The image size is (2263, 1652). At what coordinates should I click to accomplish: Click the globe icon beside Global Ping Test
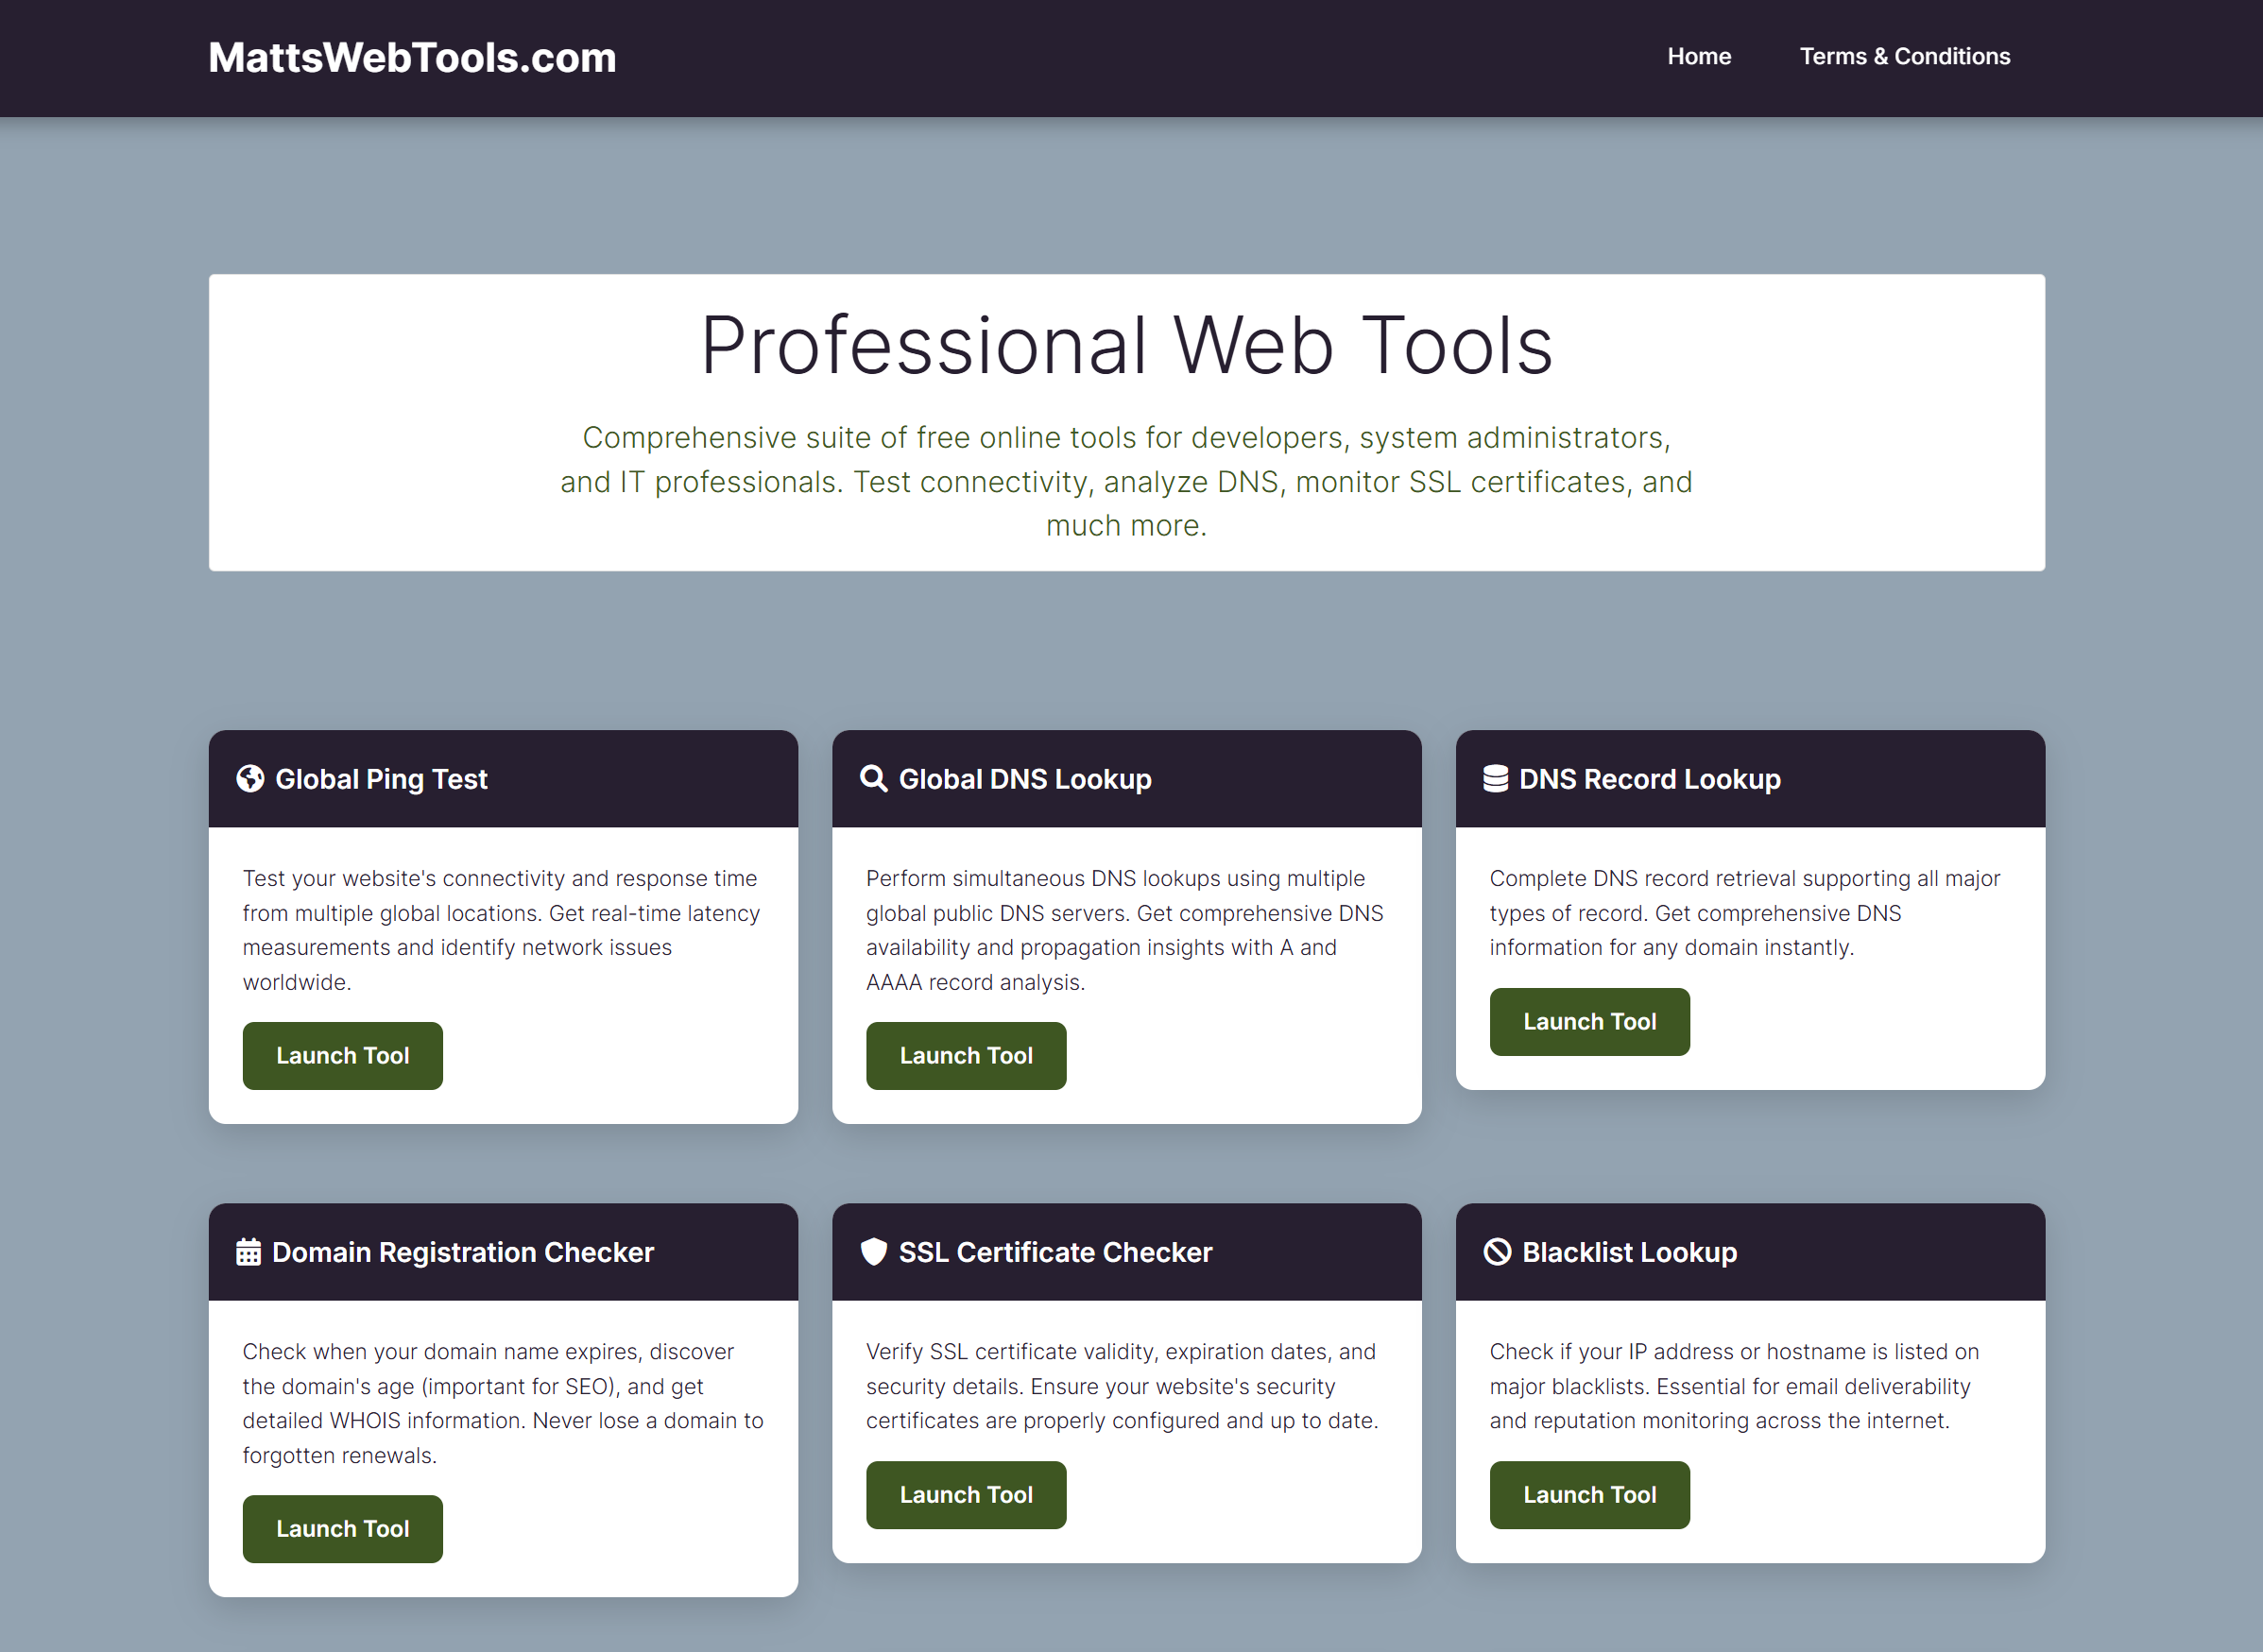point(250,778)
